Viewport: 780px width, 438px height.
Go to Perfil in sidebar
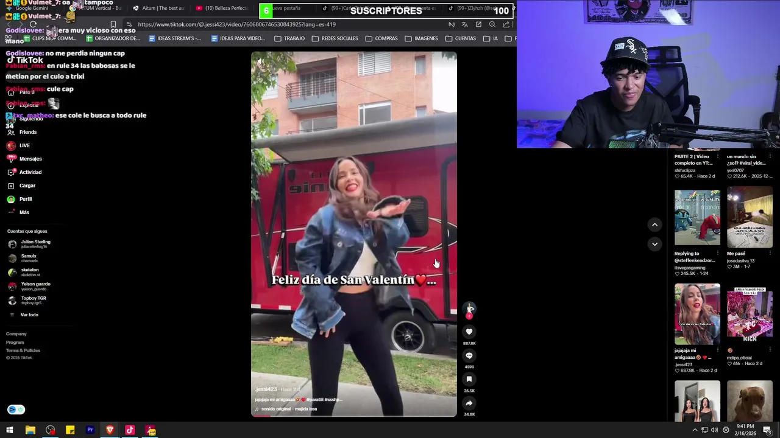pyautogui.click(x=19, y=199)
